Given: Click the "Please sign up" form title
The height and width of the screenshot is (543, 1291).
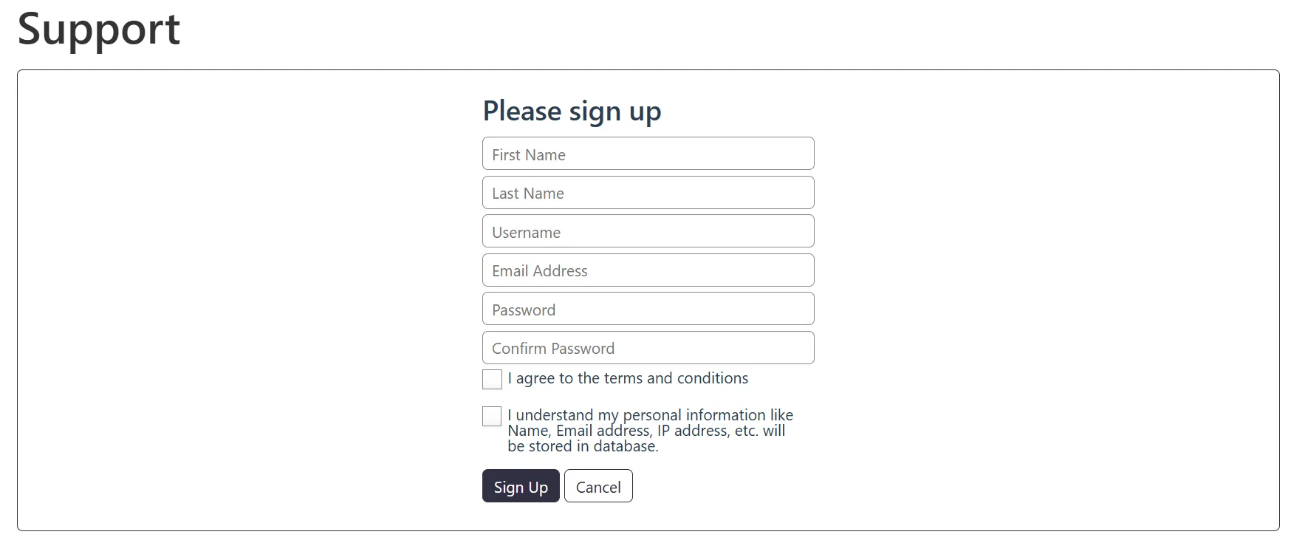Looking at the screenshot, I should click(x=572, y=111).
